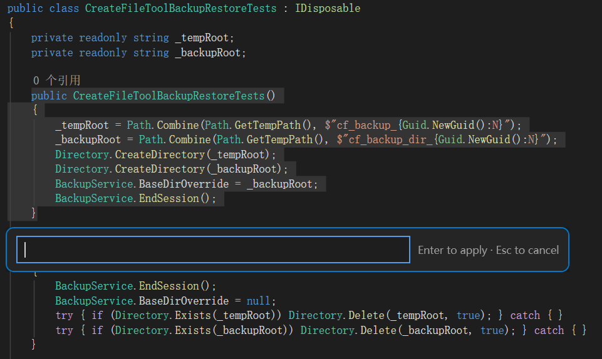Screen dimensions: 602x359
Task: Click the '_backupRoot = Path.Combine' assignment line
Action: 306,139
